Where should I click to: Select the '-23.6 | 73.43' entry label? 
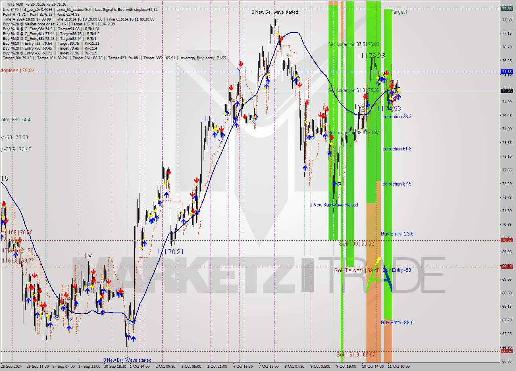coord(16,150)
